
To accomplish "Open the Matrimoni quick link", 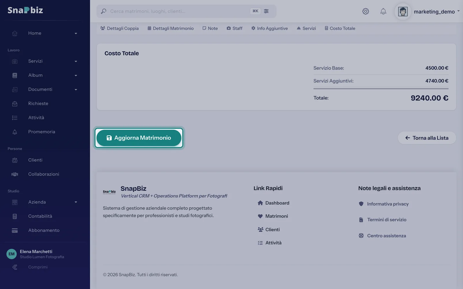I will pos(273,216).
